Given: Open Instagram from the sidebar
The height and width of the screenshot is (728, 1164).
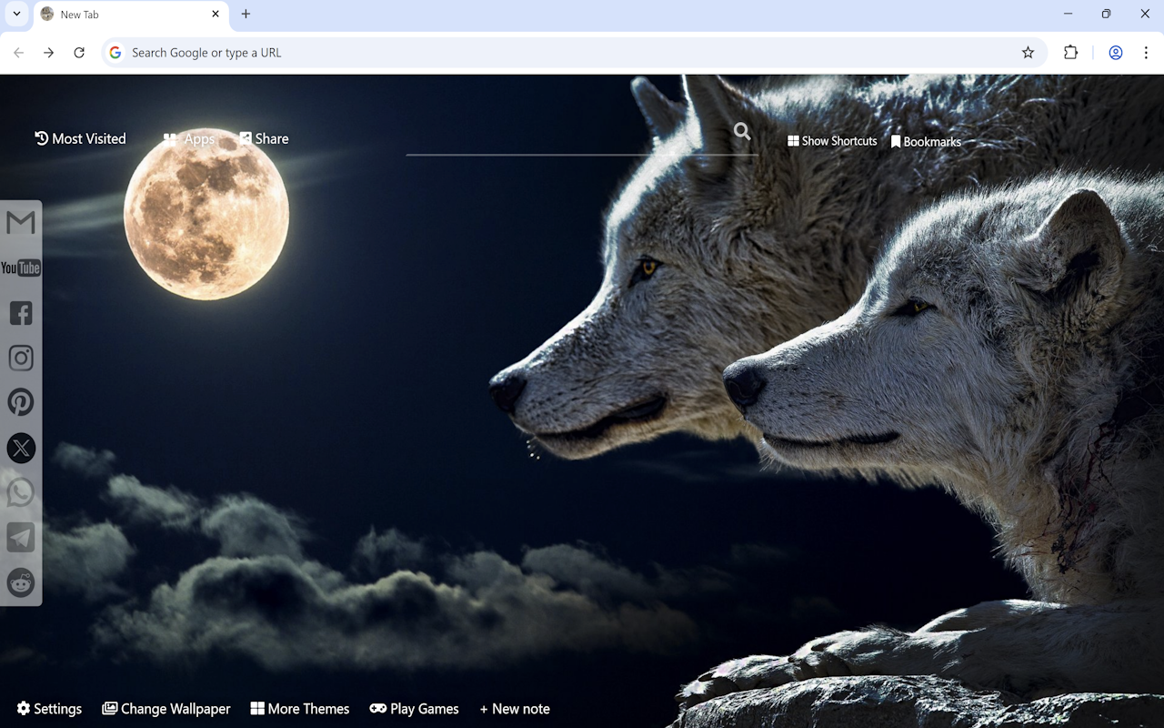Looking at the screenshot, I should [x=20, y=357].
